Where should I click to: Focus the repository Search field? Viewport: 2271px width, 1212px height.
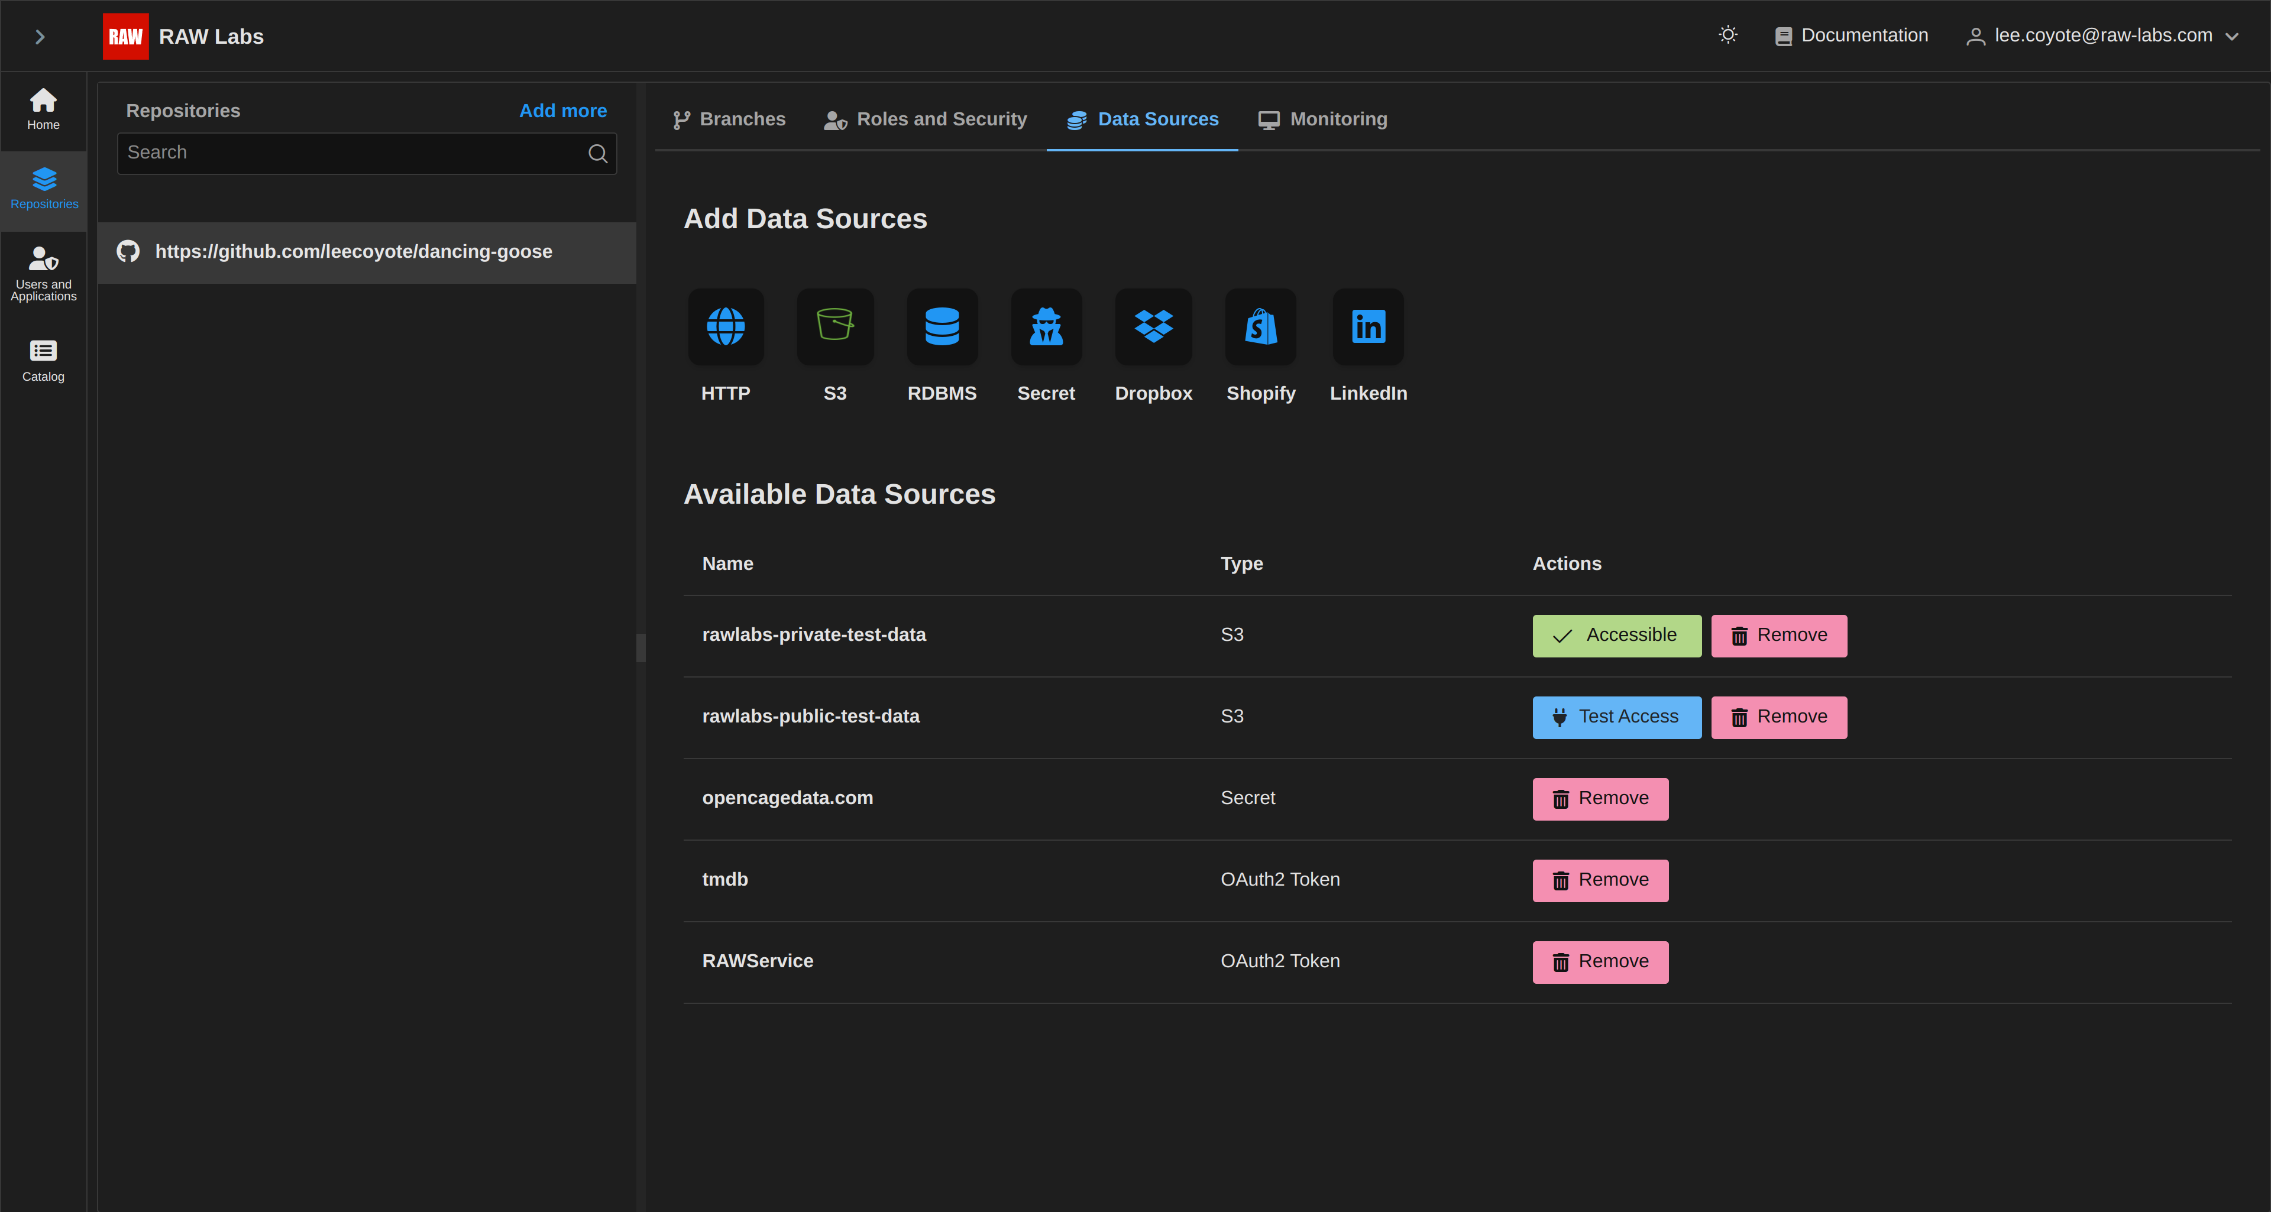coord(367,153)
